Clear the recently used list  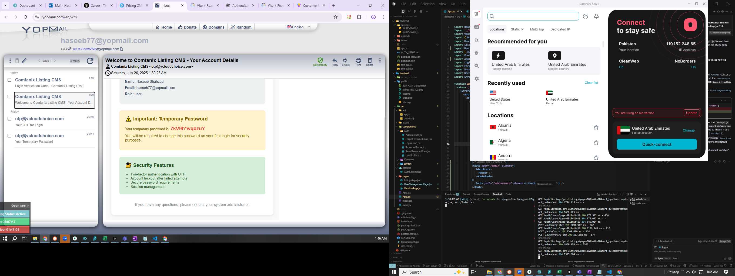[591, 83]
